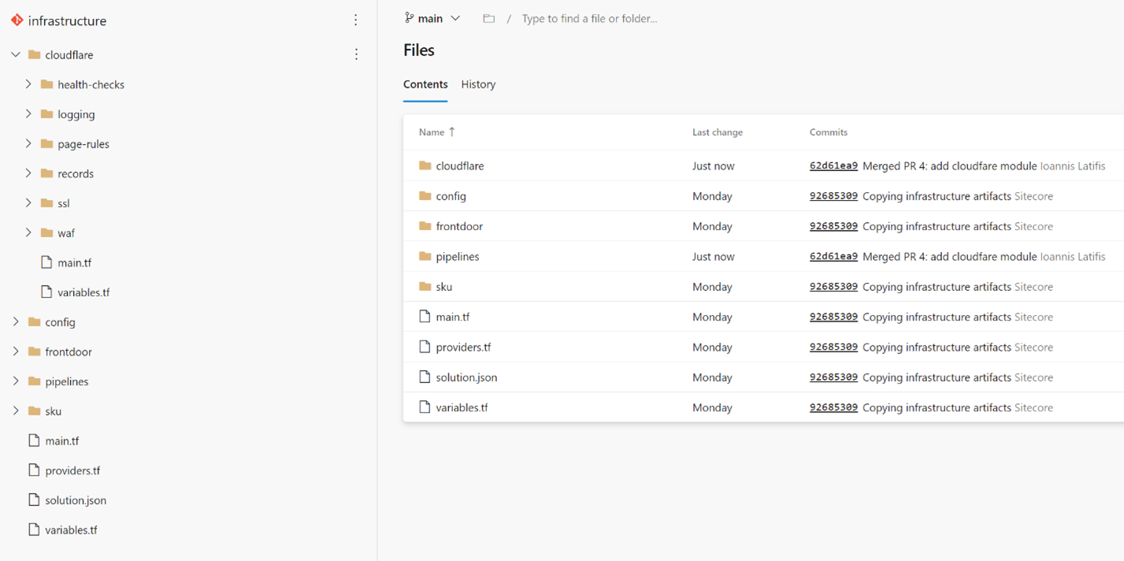This screenshot has height=561, width=1124.
Task: Open commit 62d61ea9 in the cloudflare row
Action: [x=833, y=166]
